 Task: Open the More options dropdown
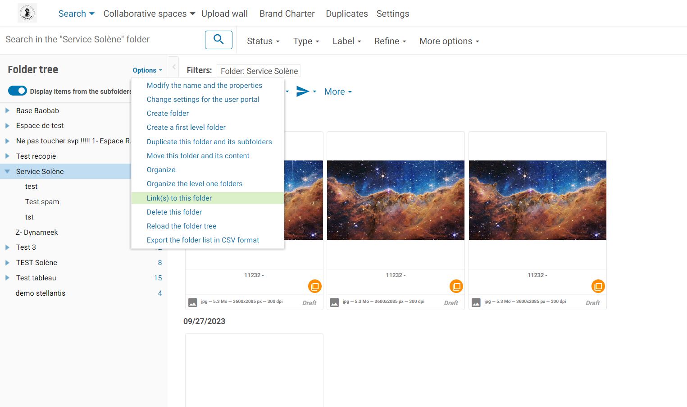click(449, 41)
